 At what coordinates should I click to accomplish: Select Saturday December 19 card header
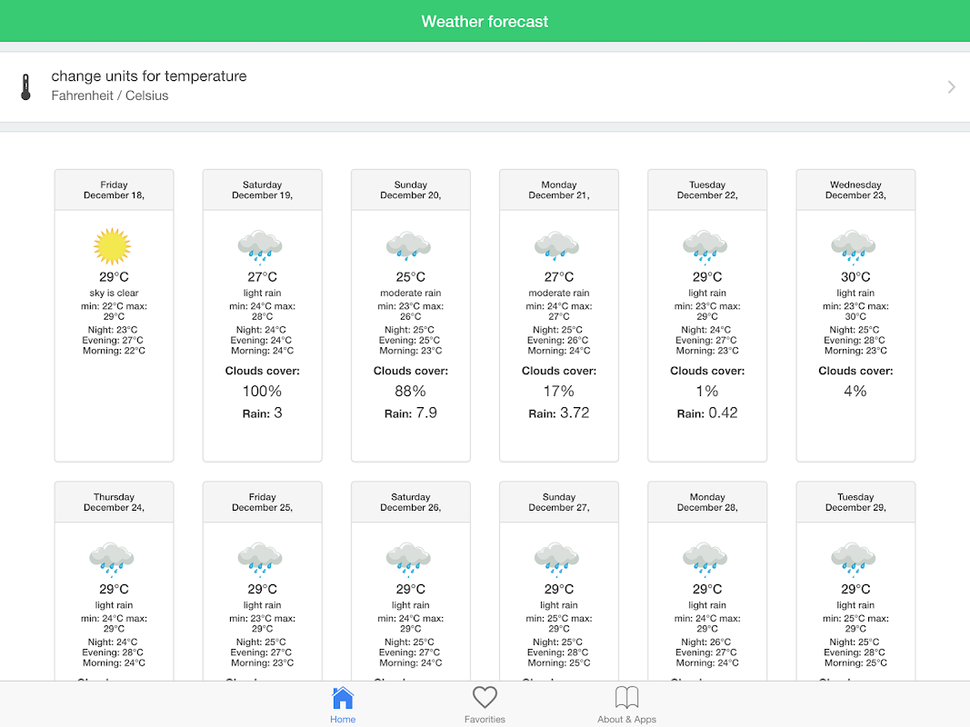coord(263,190)
